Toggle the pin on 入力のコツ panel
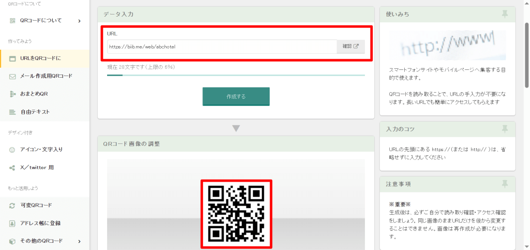This screenshot has height=250, width=530. (505, 129)
